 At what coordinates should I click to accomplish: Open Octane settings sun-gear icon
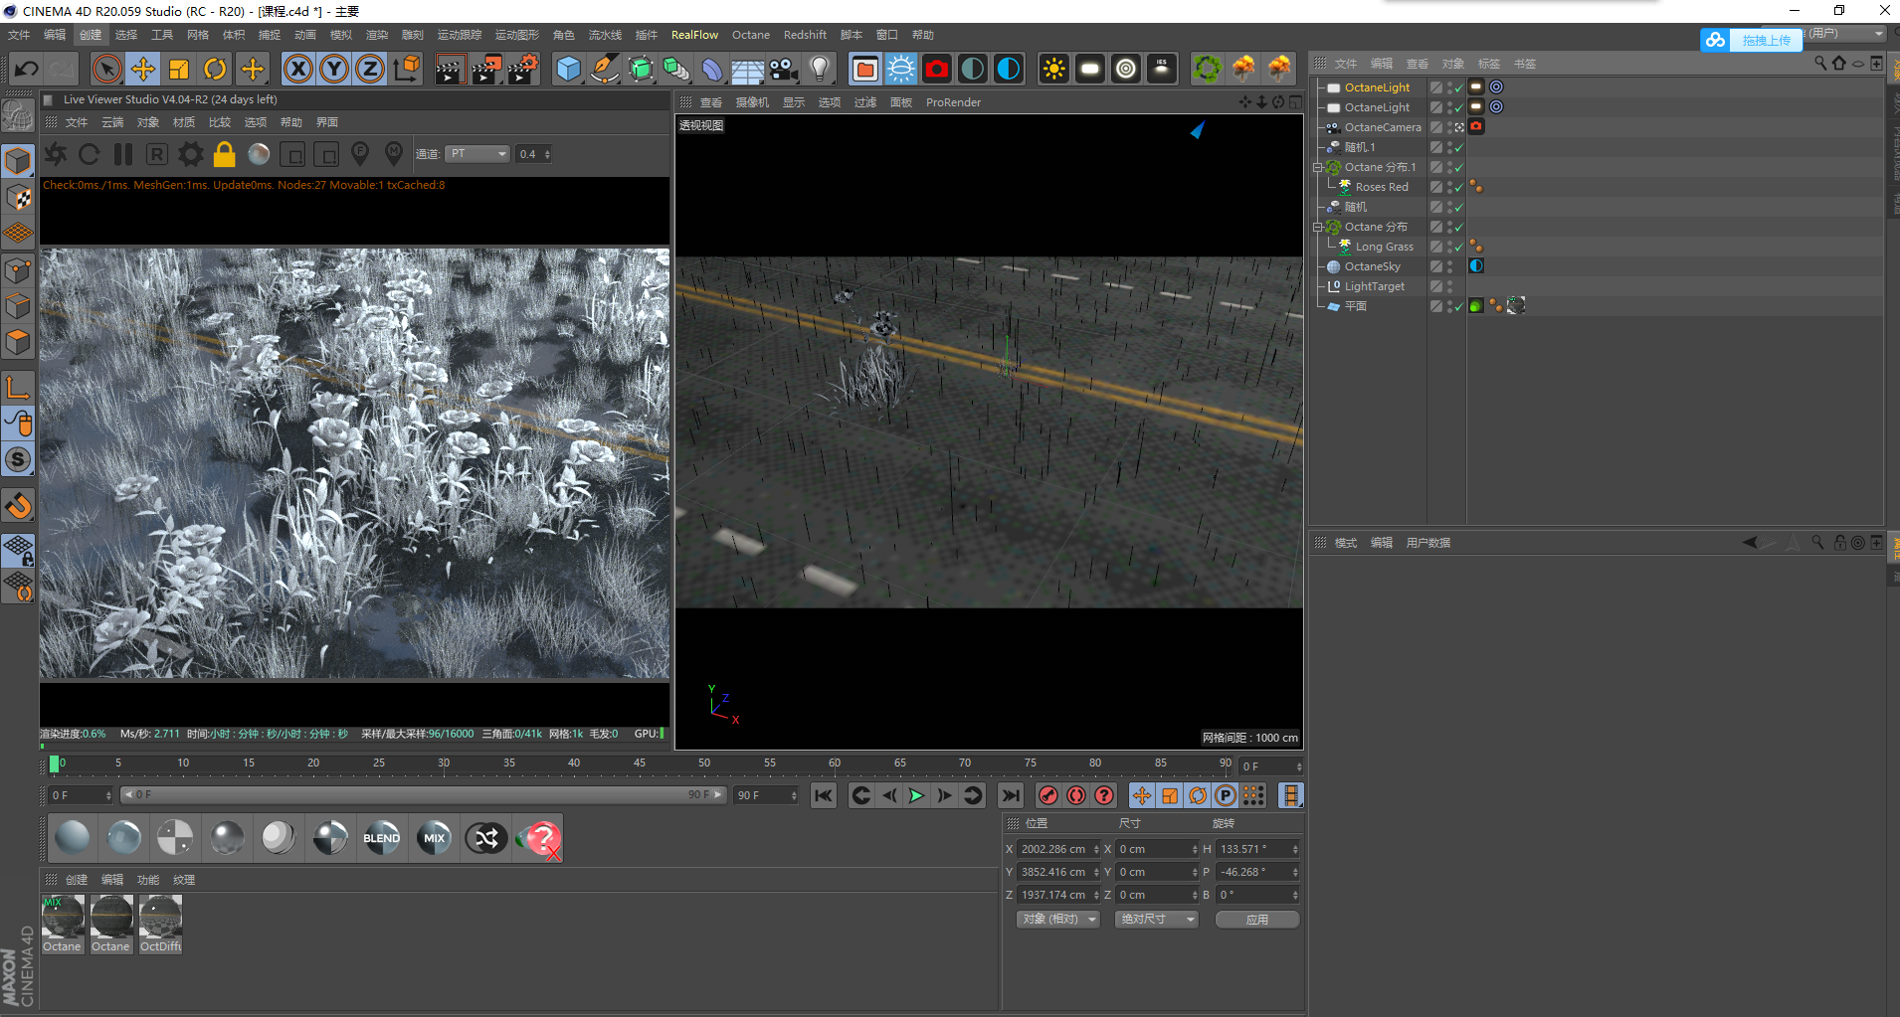tap(901, 69)
